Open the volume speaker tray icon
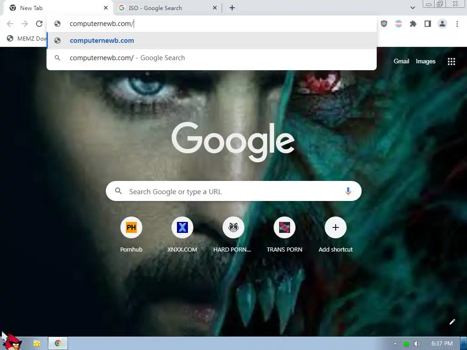The image size is (467, 350). click(417, 344)
